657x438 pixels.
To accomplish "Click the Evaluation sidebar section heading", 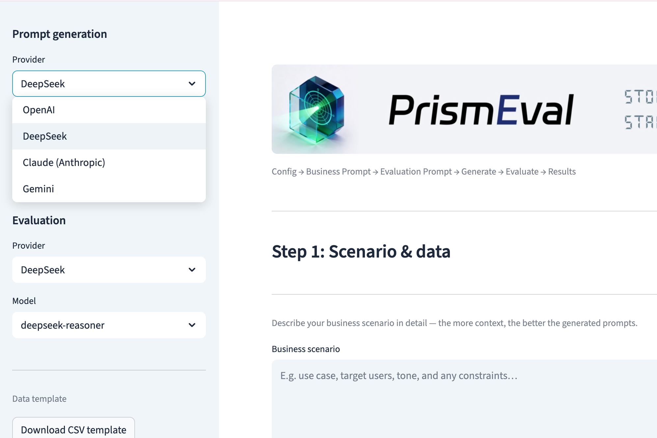I will (x=39, y=220).
